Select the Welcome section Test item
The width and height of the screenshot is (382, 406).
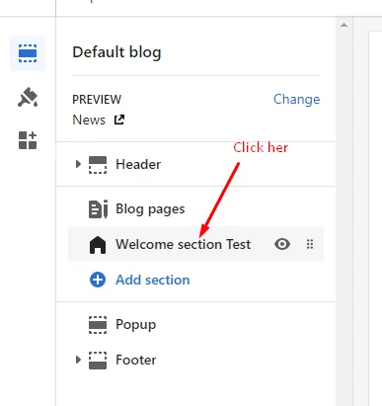(x=195, y=244)
